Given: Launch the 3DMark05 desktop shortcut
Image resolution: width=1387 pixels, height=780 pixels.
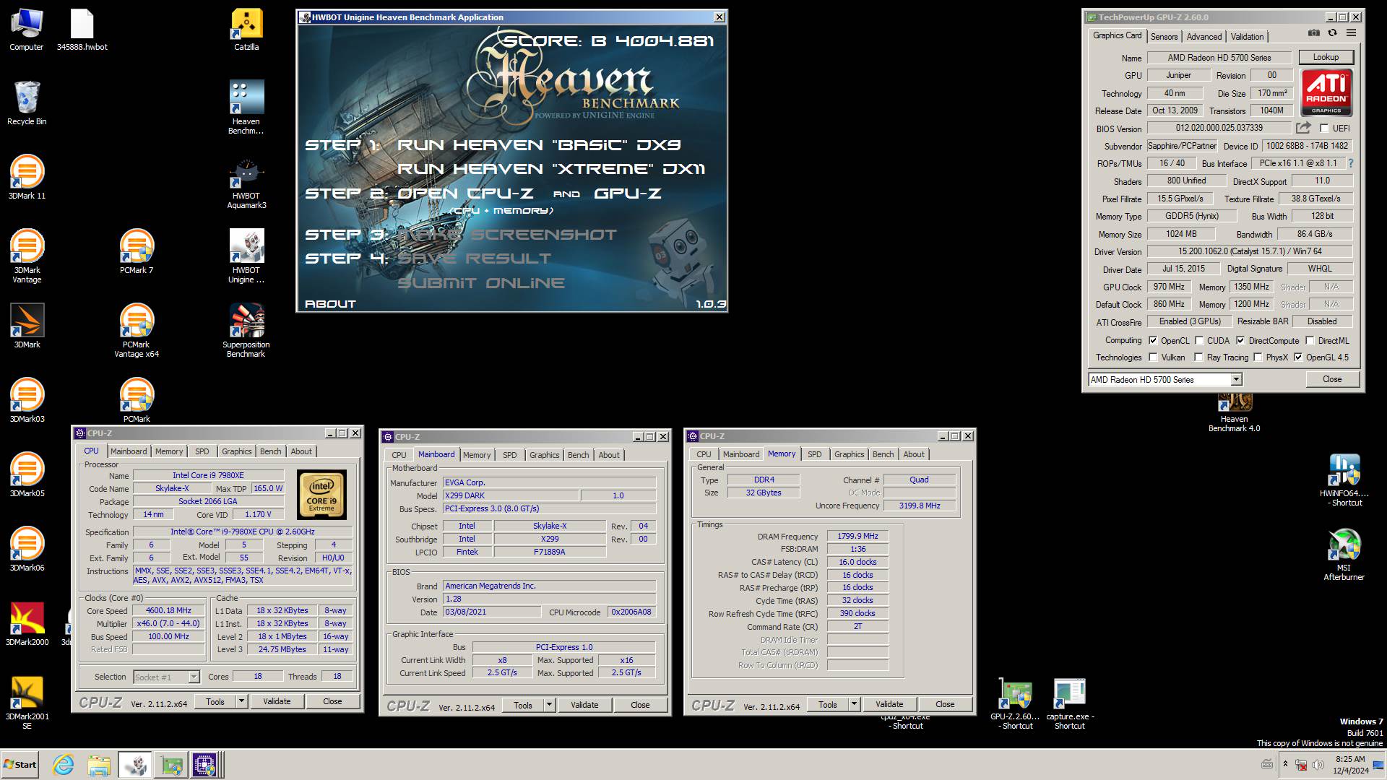Looking at the screenshot, I should 27,475.
